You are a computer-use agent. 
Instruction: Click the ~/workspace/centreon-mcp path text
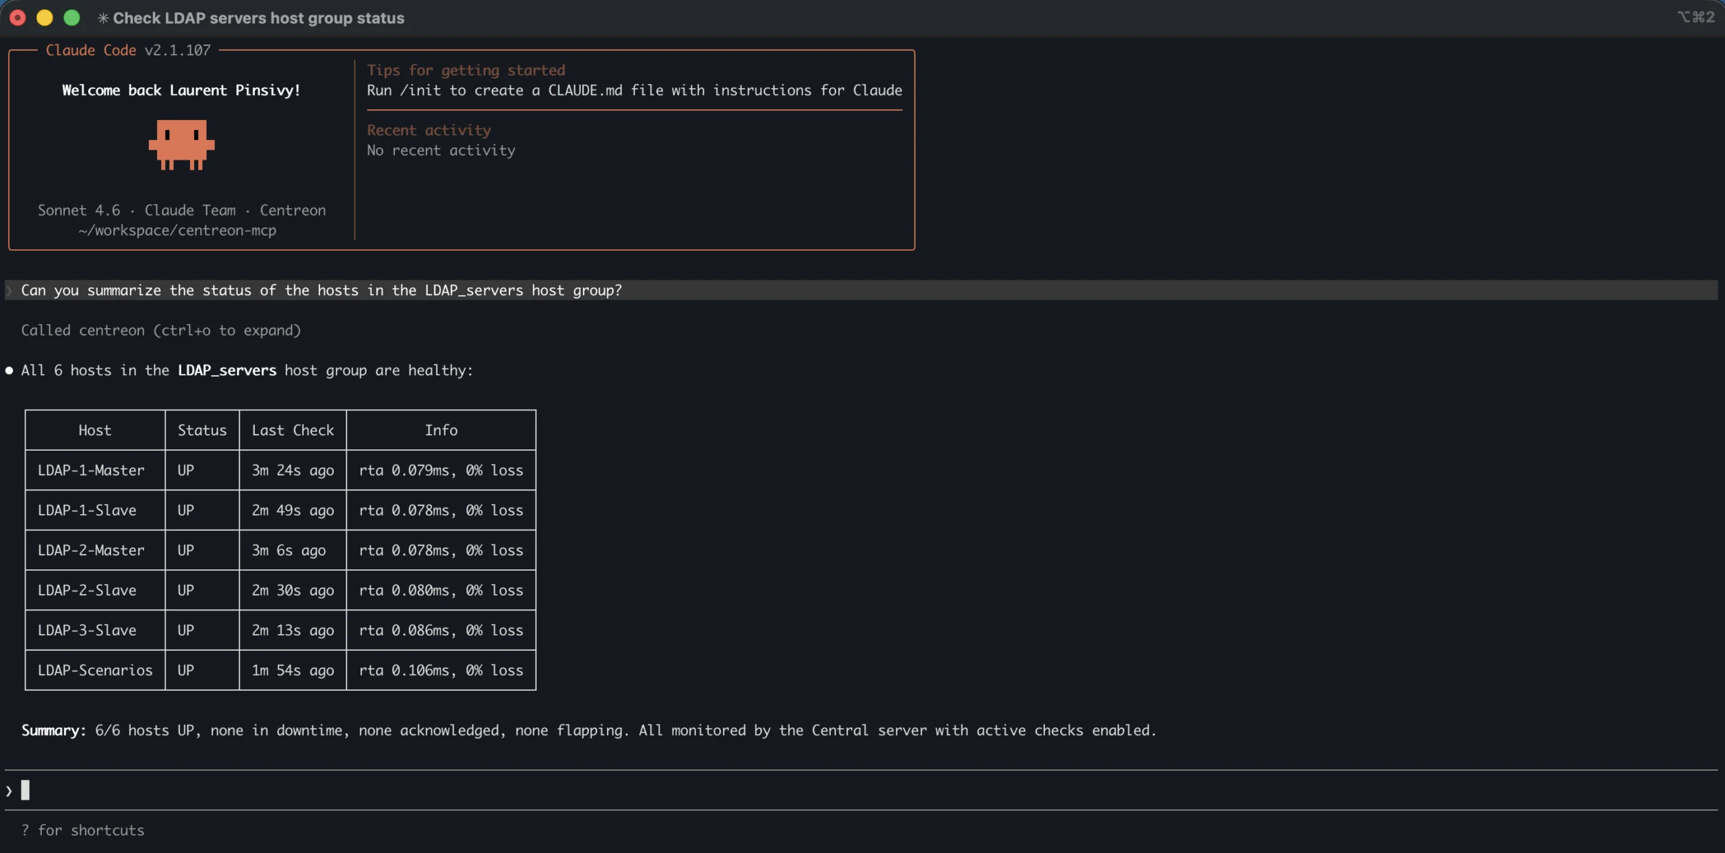[177, 230]
